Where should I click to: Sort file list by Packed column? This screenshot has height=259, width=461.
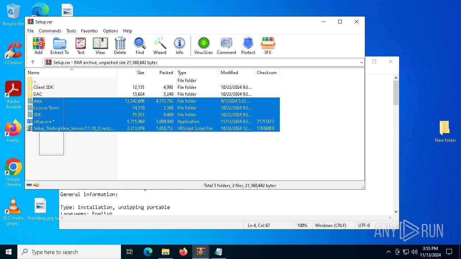click(161, 72)
